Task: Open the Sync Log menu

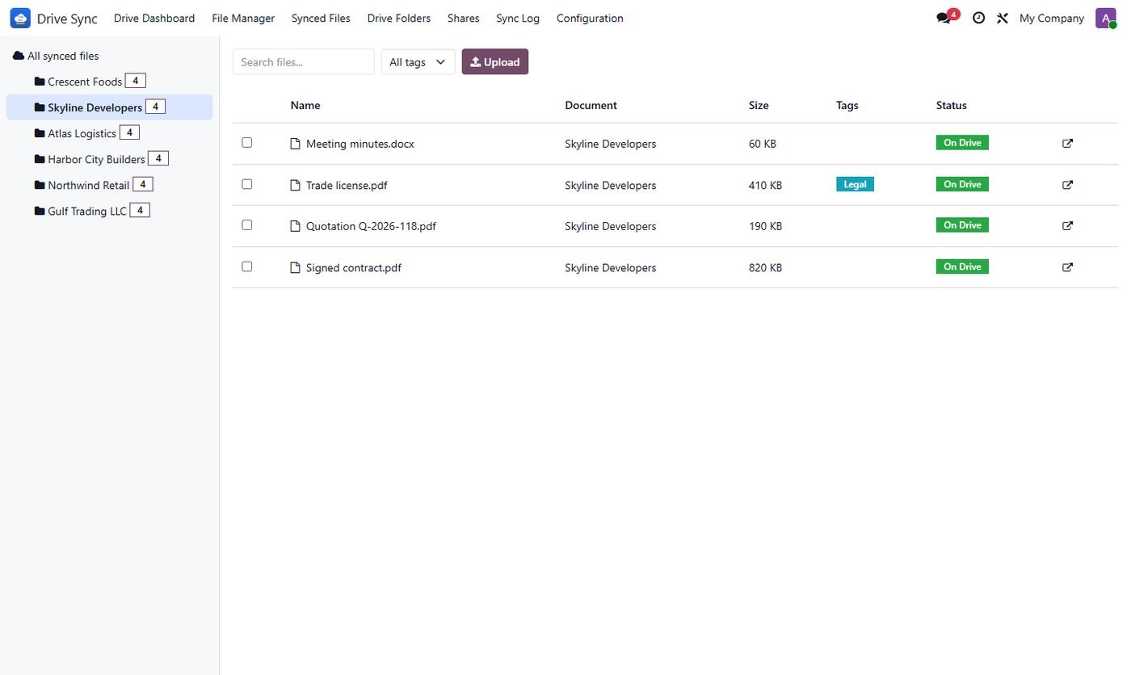Action: click(518, 18)
